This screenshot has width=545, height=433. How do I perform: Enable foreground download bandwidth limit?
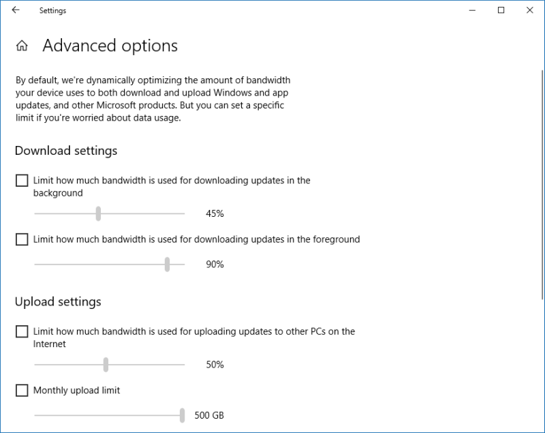(21, 239)
